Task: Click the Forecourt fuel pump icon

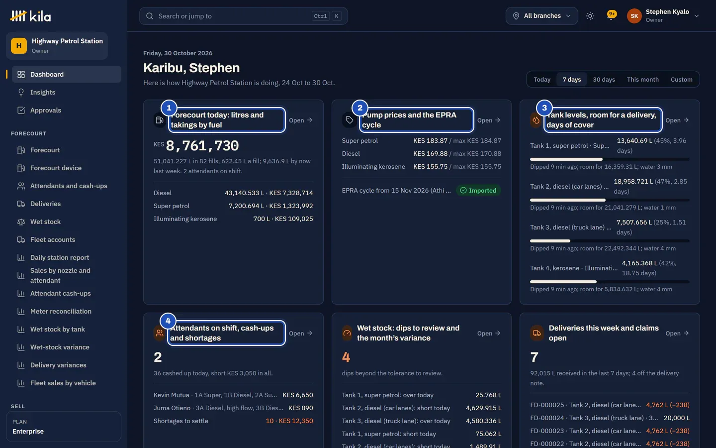Action: pos(21,150)
